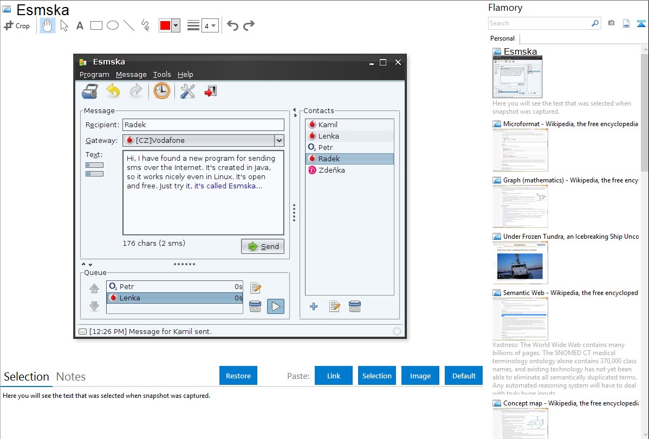Select Petr row in the Queue
The image size is (649, 439).
pyautogui.click(x=174, y=287)
